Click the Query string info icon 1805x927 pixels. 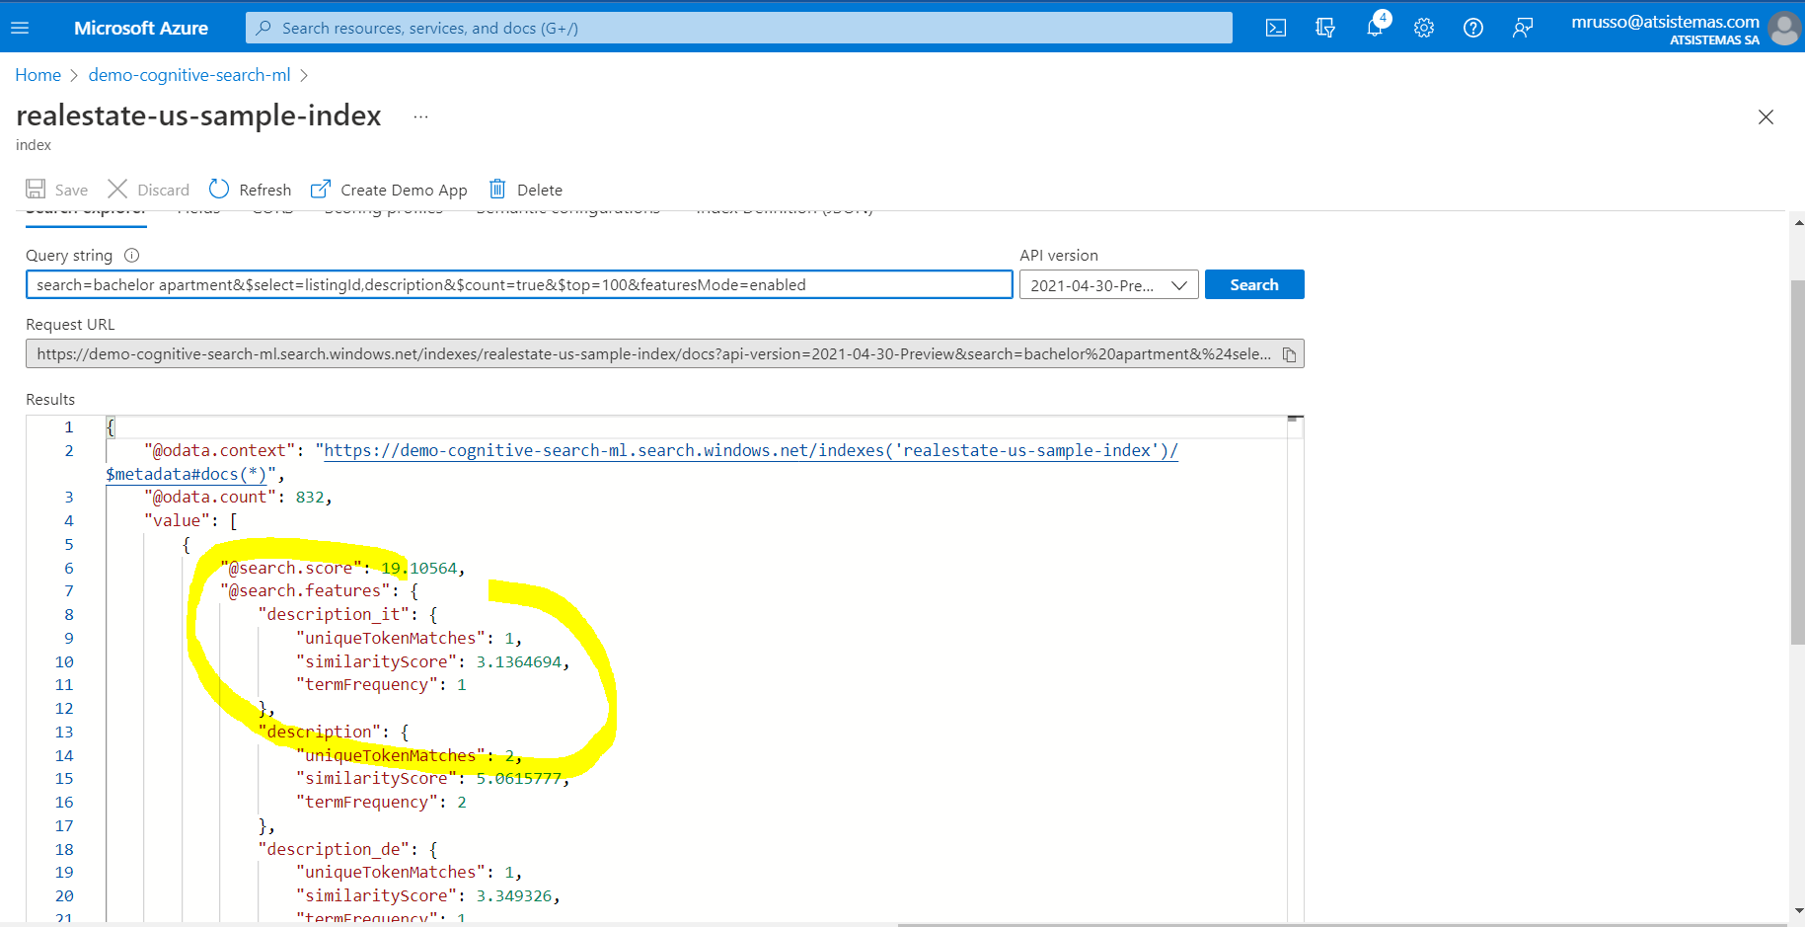[131, 256]
